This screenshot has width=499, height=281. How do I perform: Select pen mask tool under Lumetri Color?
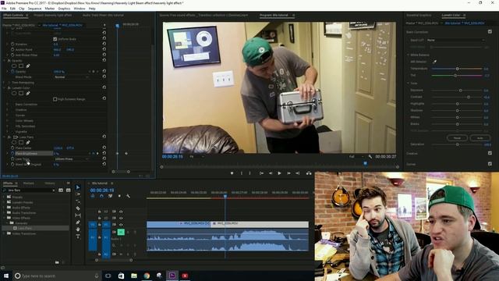[x=28, y=94]
